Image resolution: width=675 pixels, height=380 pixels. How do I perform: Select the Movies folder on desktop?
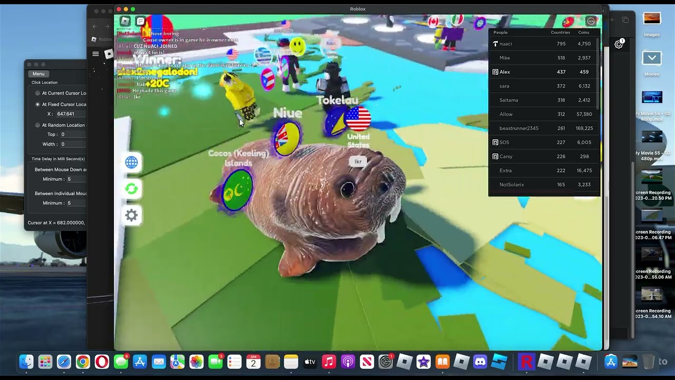point(652,64)
